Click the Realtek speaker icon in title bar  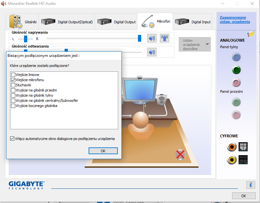[4, 4]
